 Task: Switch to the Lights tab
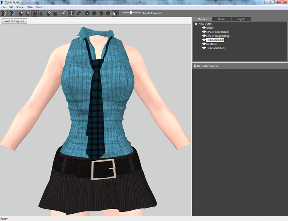pos(242,19)
